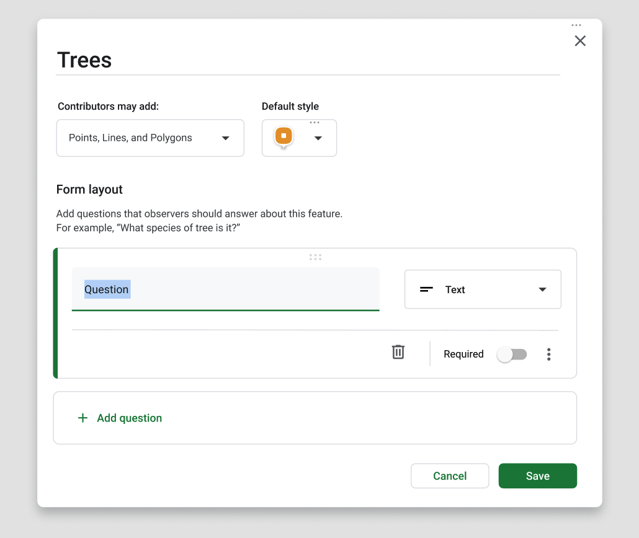Edit the Trees title field
The image size is (639, 538).
point(308,60)
